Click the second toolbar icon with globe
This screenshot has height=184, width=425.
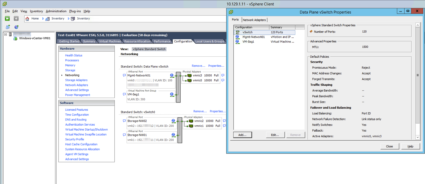tap(16, 27)
